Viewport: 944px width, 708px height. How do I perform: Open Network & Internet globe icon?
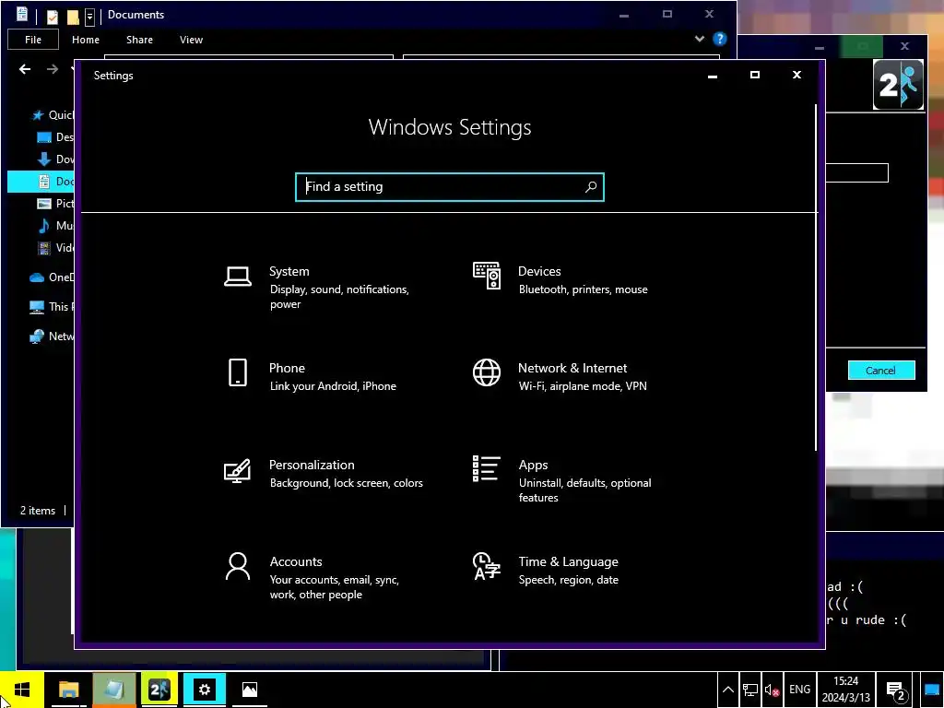[487, 372]
